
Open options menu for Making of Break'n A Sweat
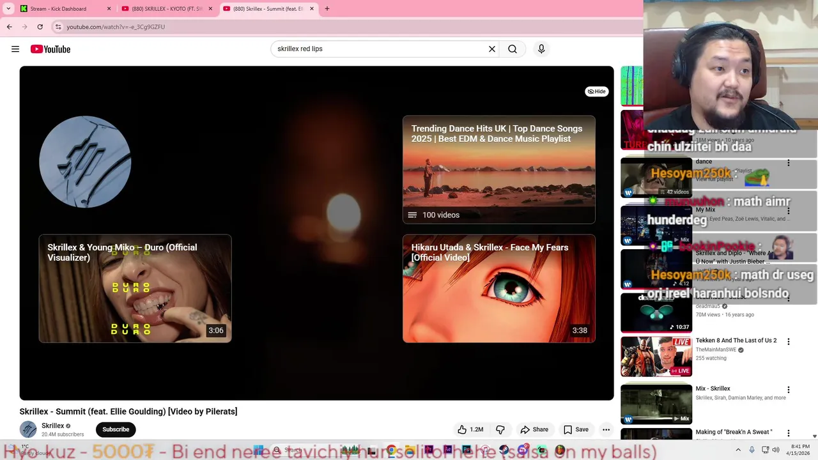pos(788,433)
